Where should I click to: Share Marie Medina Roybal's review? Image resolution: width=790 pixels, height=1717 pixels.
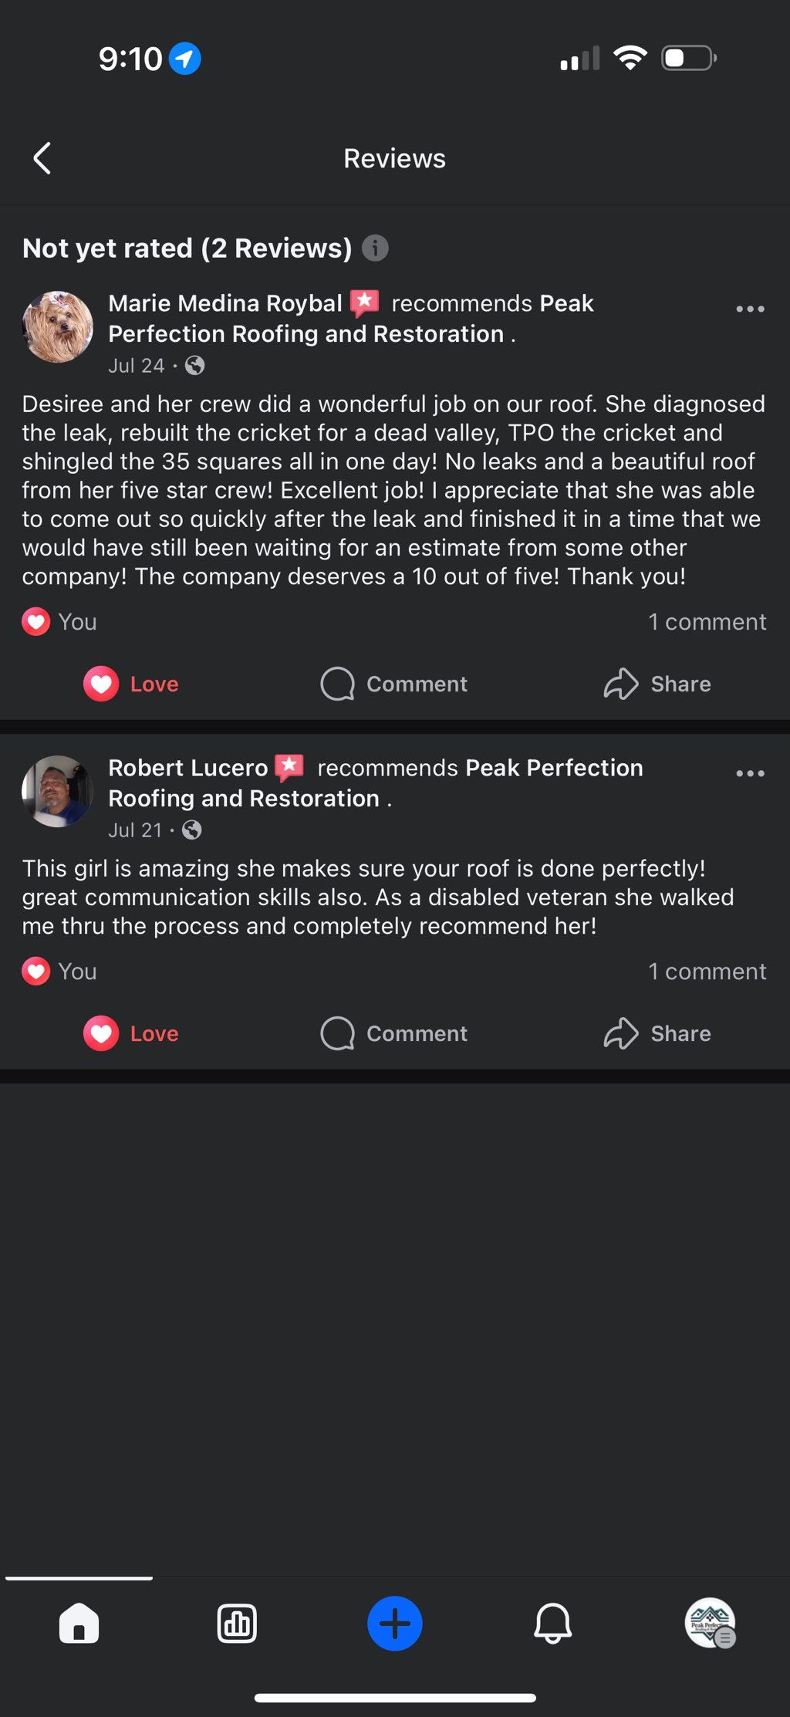pyautogui.click(x=657, y=684)
